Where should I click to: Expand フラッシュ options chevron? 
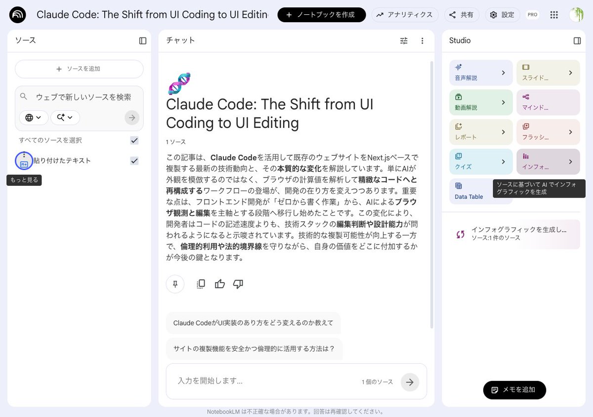[x=570, y=132]
